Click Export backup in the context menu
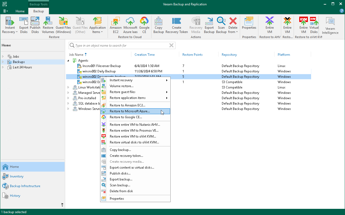Screen dimensions: 345x215 [x=121, y=179]
